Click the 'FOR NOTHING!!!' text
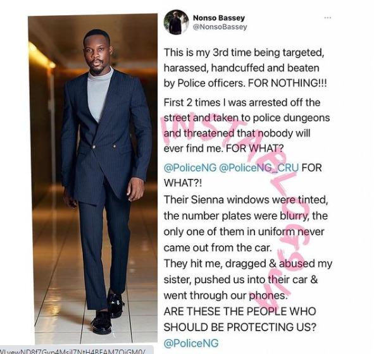 point(287,83)
